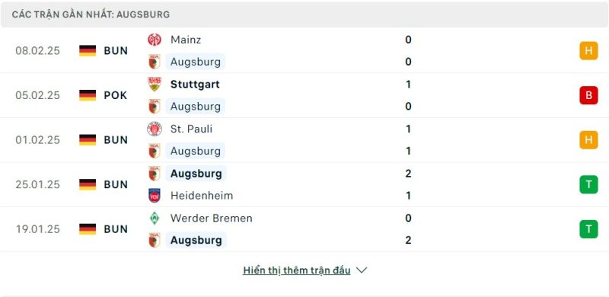Click highlighted Augsburg name in Heidenheim match
The width and height of the screenshot is (609, 297).
[196, 174]
